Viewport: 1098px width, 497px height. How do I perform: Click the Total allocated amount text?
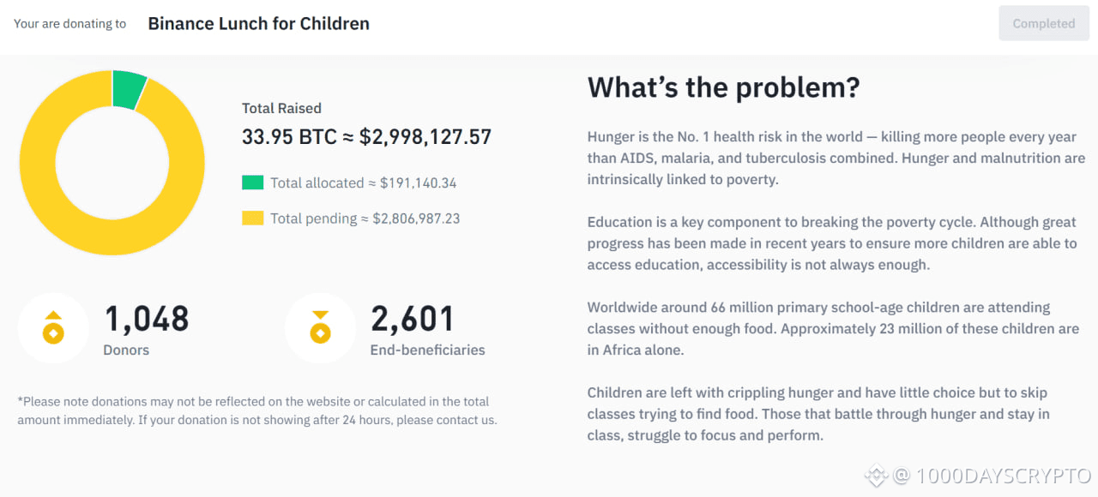tap(363, 183)
